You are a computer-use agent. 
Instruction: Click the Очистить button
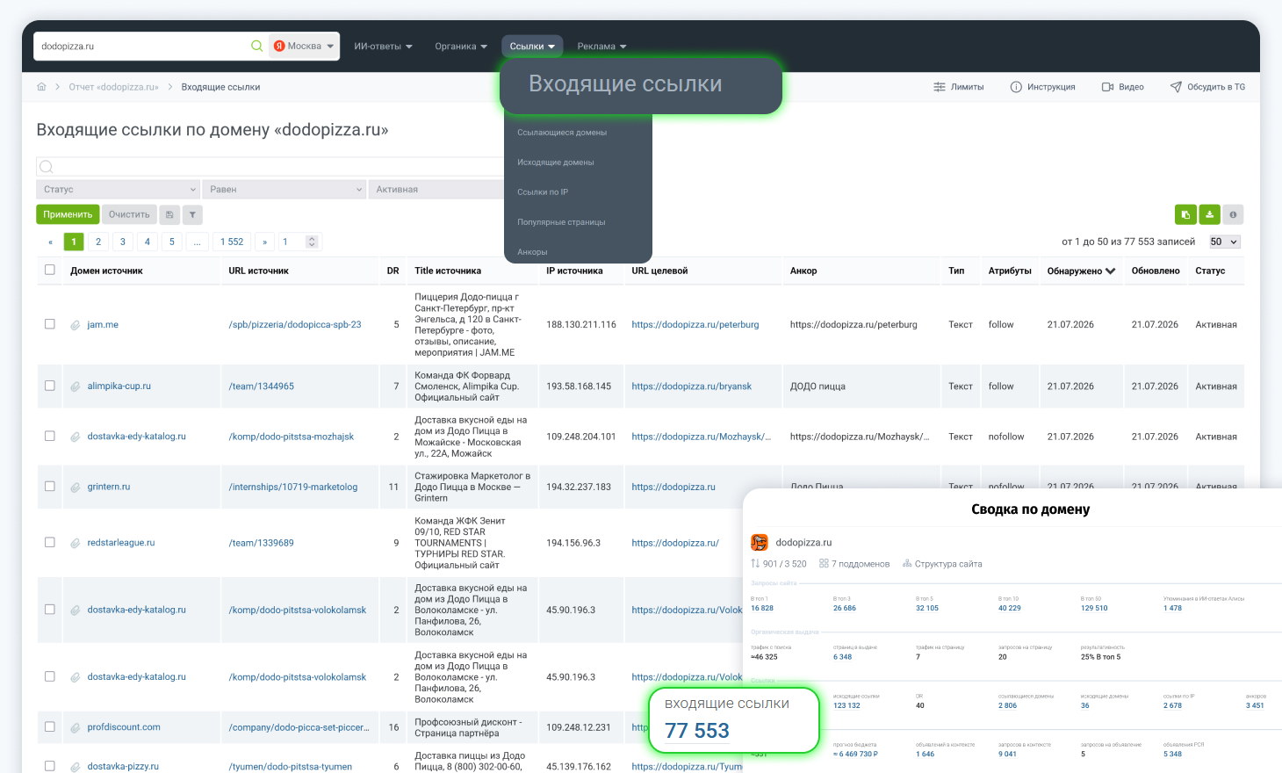tap(129, 214)
